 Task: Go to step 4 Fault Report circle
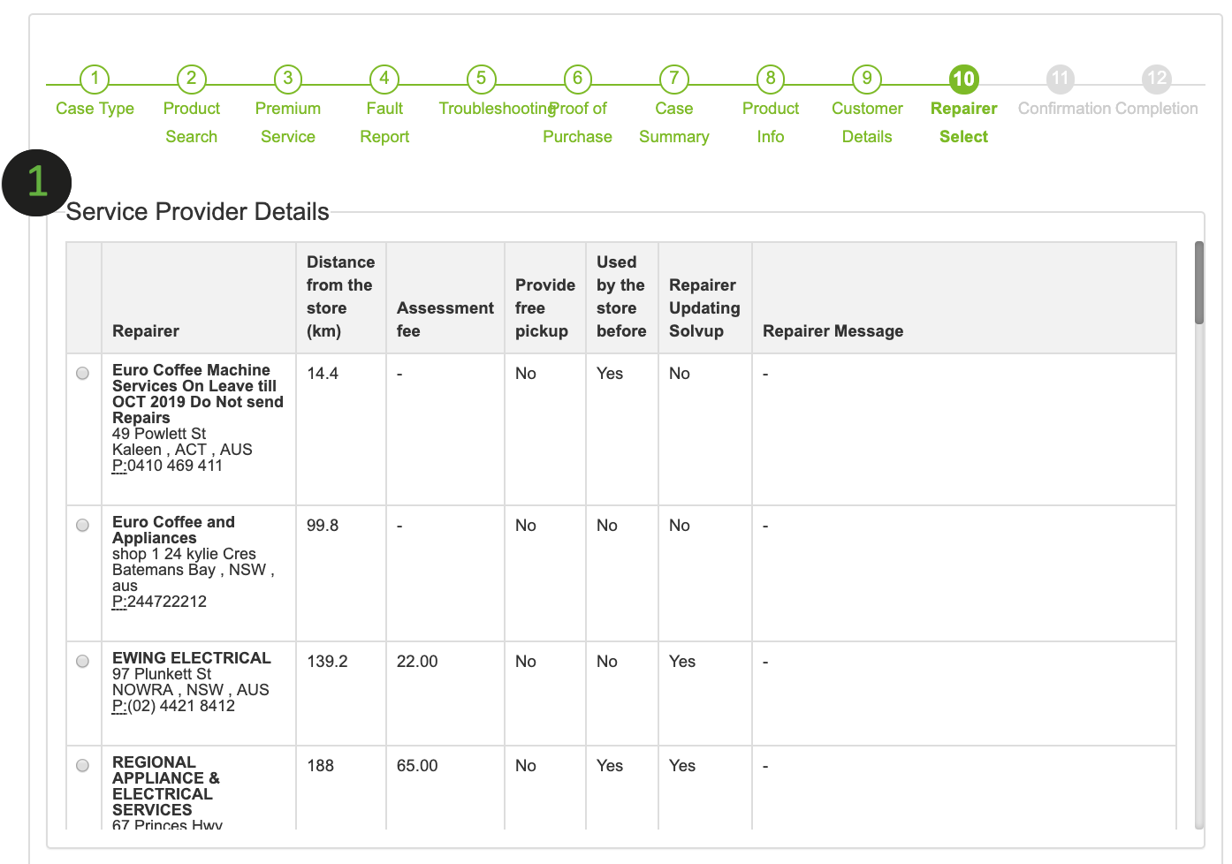384,80
